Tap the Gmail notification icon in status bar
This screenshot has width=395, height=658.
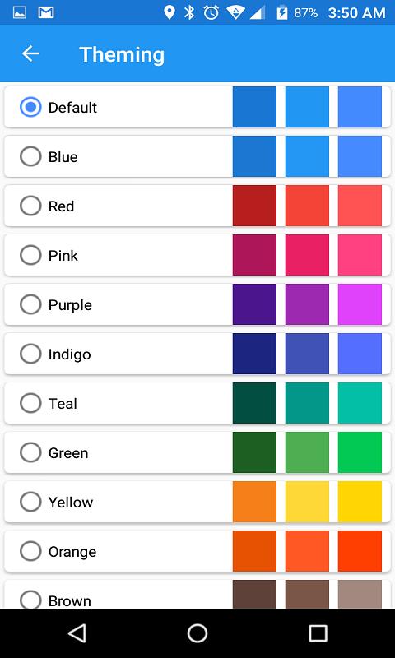pyautogui.click(x=46, y=12)
